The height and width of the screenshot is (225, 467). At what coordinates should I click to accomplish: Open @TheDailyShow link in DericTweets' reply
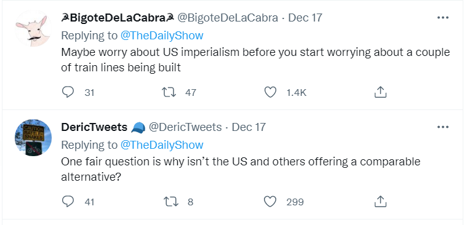(162, 145)
